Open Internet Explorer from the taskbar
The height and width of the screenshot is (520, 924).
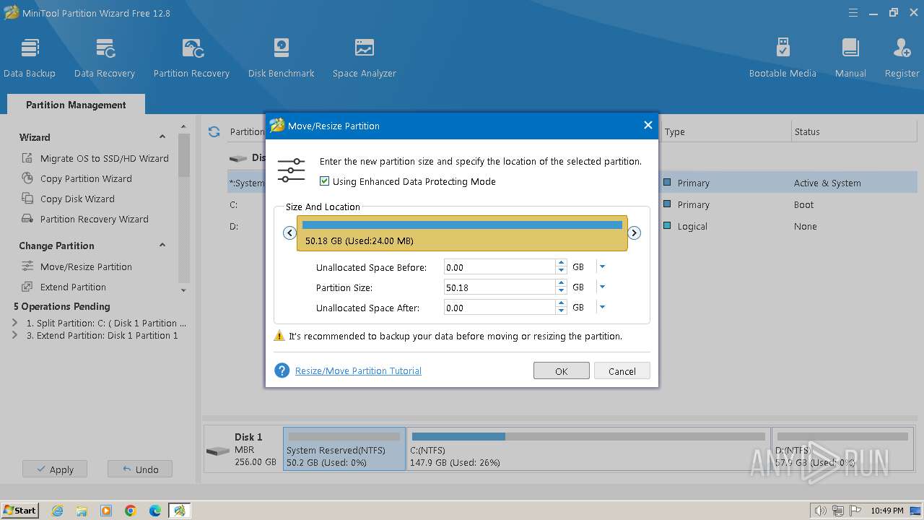(x=58, y=511)
